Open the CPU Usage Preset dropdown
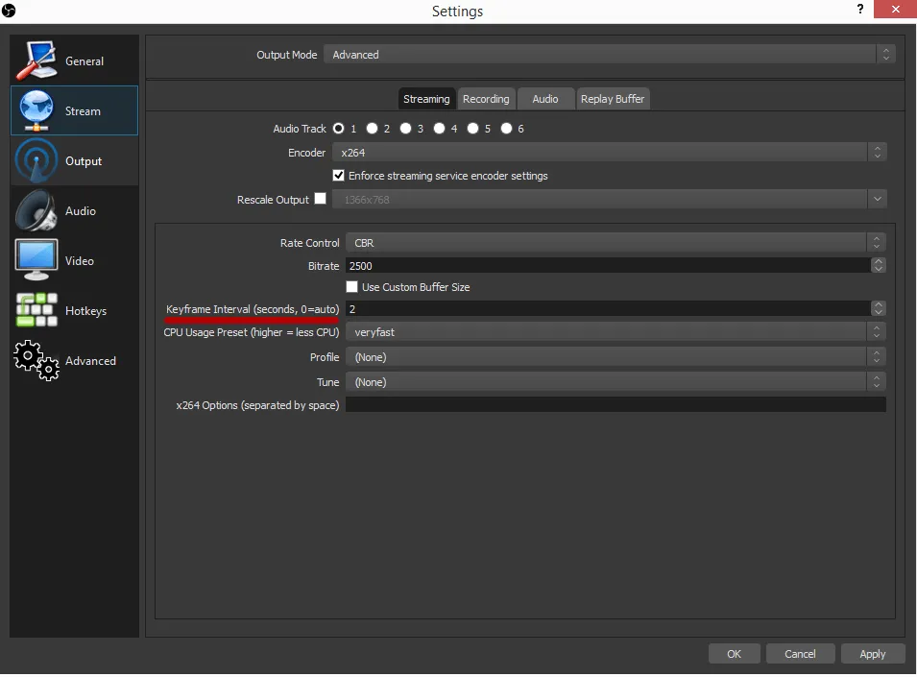The height and width of the screenshot is (677, 917). [x=615, y=332]
